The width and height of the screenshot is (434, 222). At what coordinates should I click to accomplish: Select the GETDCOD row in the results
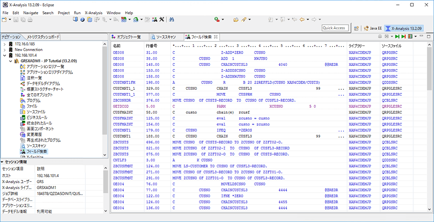(x=269, y=106)
